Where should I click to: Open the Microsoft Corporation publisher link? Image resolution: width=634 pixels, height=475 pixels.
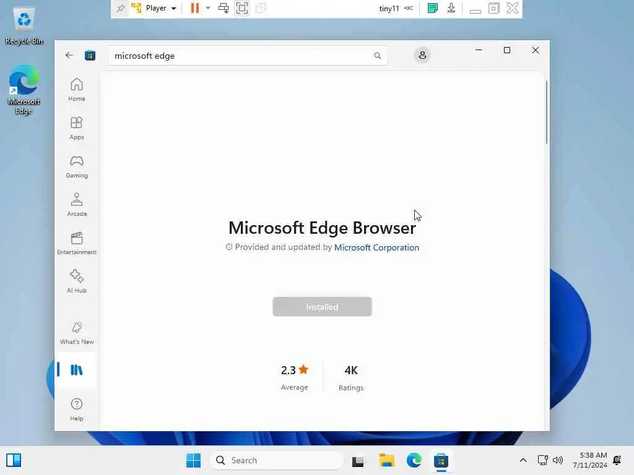click(376, 247)
